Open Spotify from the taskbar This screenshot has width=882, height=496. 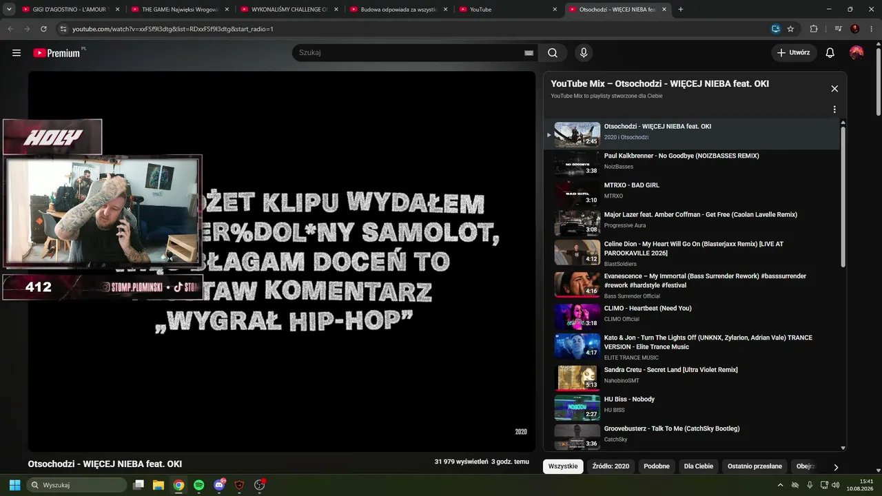pos(198,485)
